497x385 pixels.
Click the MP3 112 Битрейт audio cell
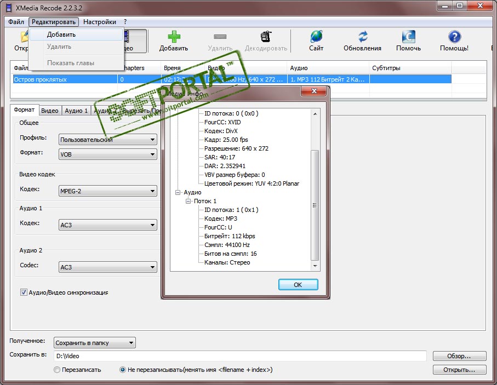[x=328, y=79]
